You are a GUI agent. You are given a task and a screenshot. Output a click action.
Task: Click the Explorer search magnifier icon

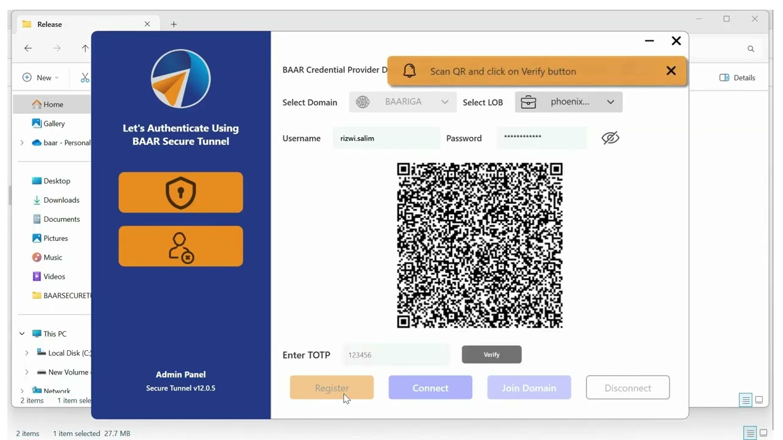coord(751,49)
